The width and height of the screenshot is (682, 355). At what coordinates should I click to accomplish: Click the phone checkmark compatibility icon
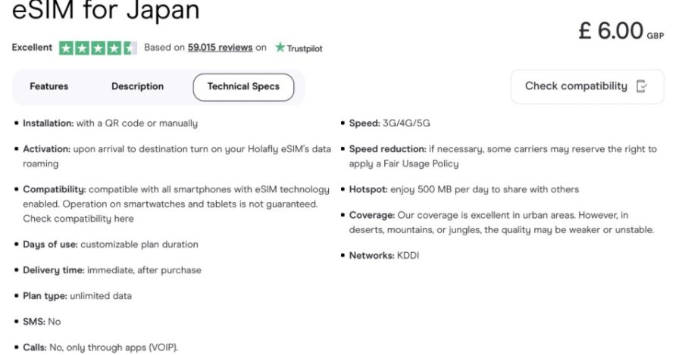coord(642,86)
